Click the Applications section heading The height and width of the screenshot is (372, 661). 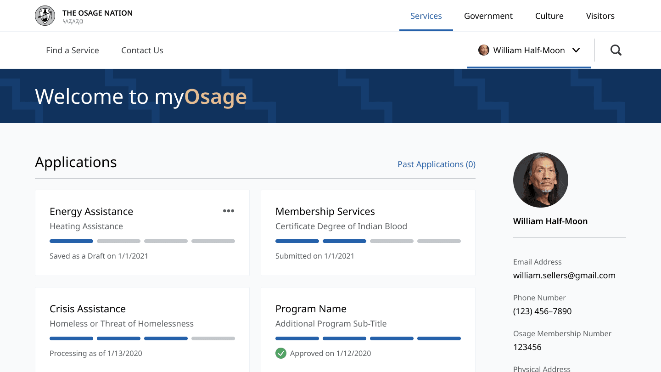point(76,162)
